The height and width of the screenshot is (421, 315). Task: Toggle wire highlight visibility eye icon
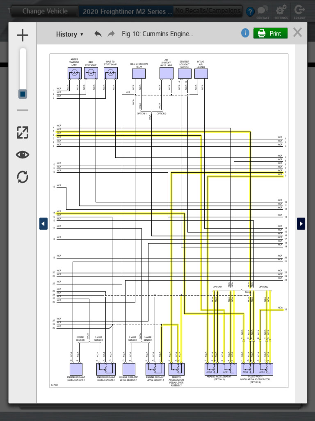click(23, 155)
